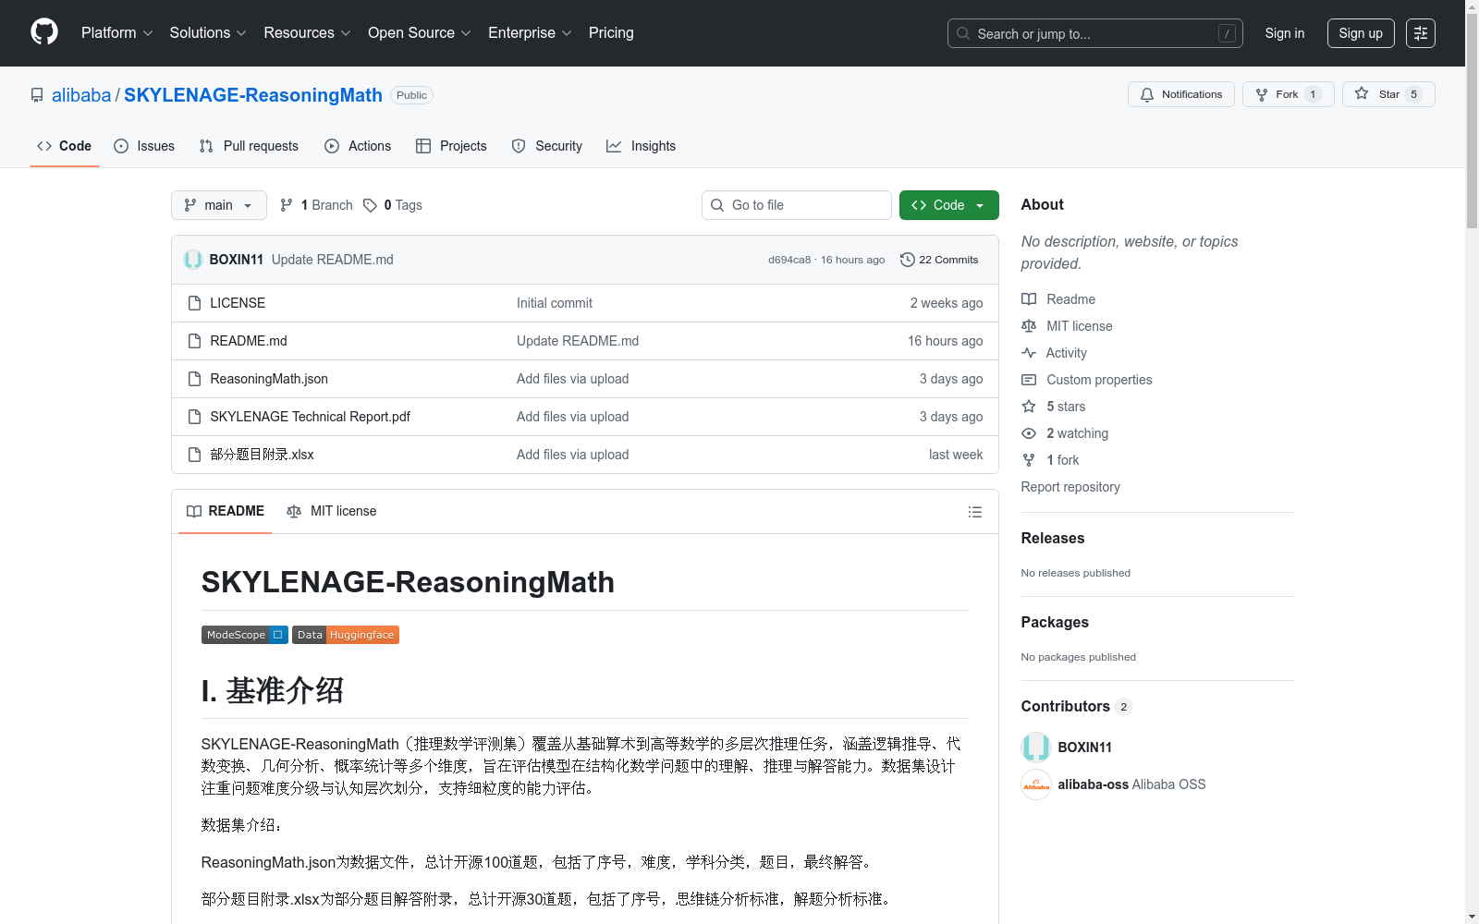This screenshot has height=924, width=1479.
Task: Click the ModeScope badge
Action: pyautogui.click(x=245, y=635)
